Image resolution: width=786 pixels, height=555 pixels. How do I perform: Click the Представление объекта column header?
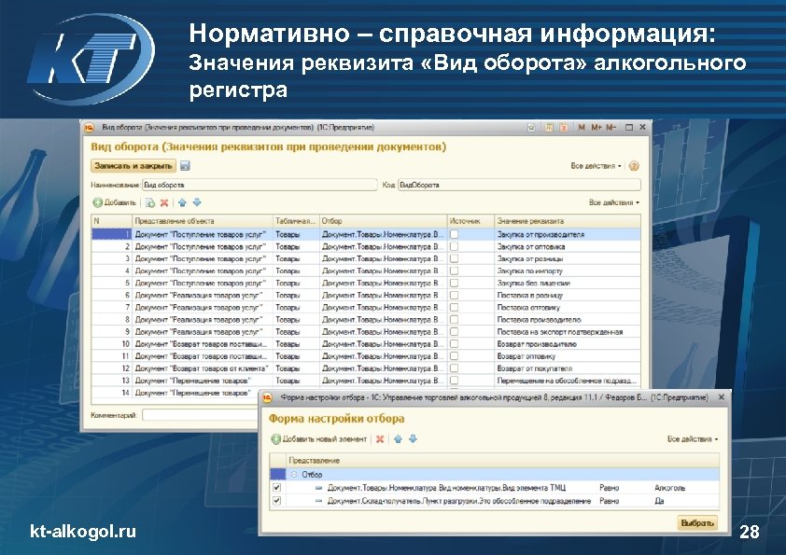(x=203, y=221)
